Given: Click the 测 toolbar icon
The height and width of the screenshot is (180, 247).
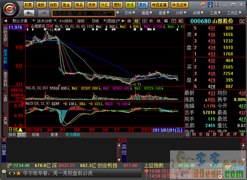Looking at the screenshot, I should click(x=129, y=21).
